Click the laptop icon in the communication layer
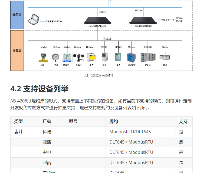203x173 pixels. click(x=33, y=19)
